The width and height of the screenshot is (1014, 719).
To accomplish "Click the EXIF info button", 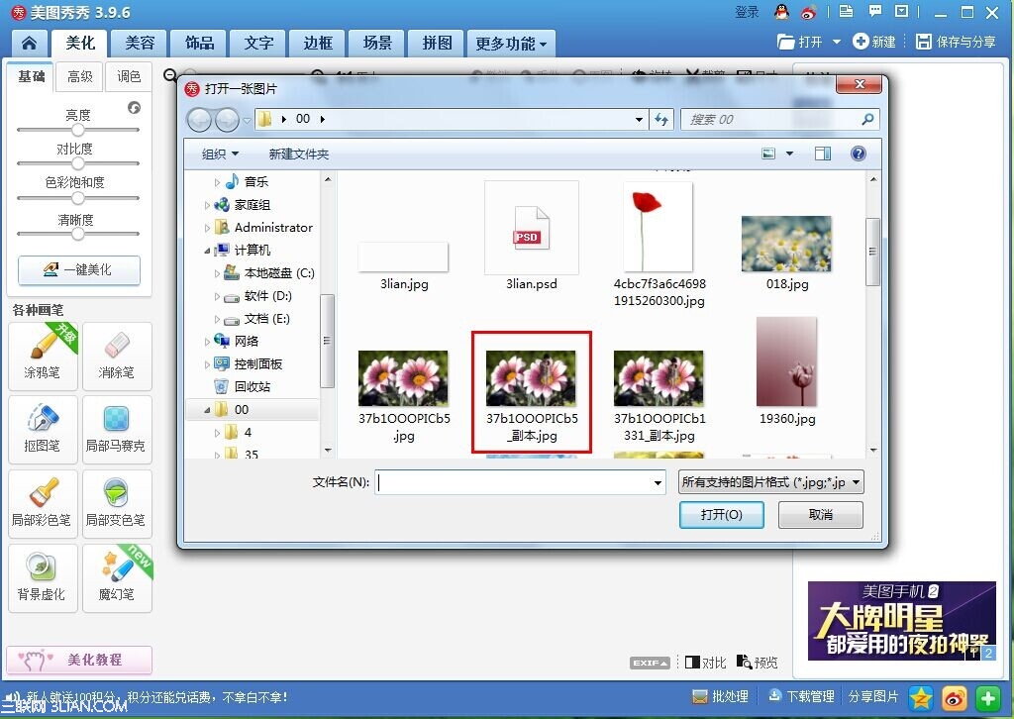I will (x=650, y=663).
